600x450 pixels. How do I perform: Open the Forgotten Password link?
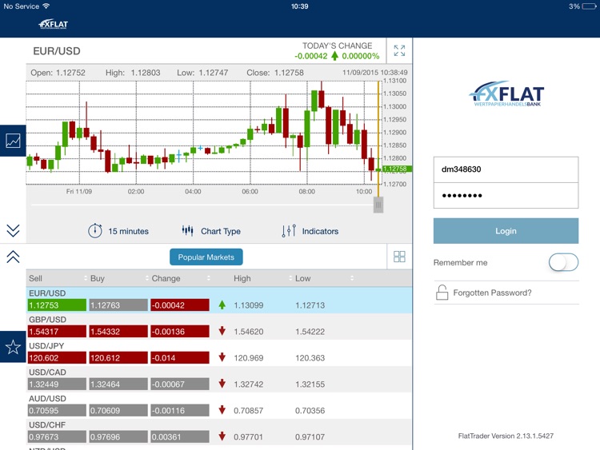tap(492, 293)
